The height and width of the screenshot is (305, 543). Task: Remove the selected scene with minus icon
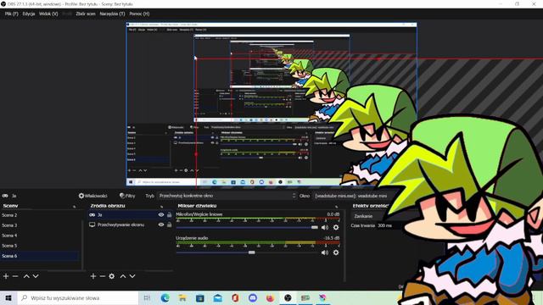[15, 276]
